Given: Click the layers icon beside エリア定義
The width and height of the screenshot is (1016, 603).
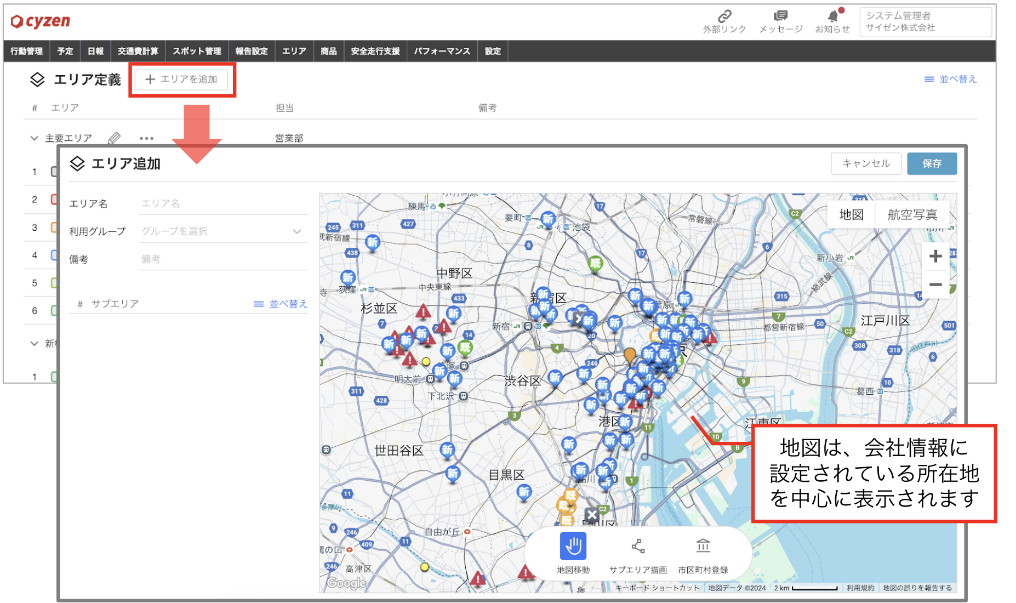Looking at the screenshot, I should 37,79.
